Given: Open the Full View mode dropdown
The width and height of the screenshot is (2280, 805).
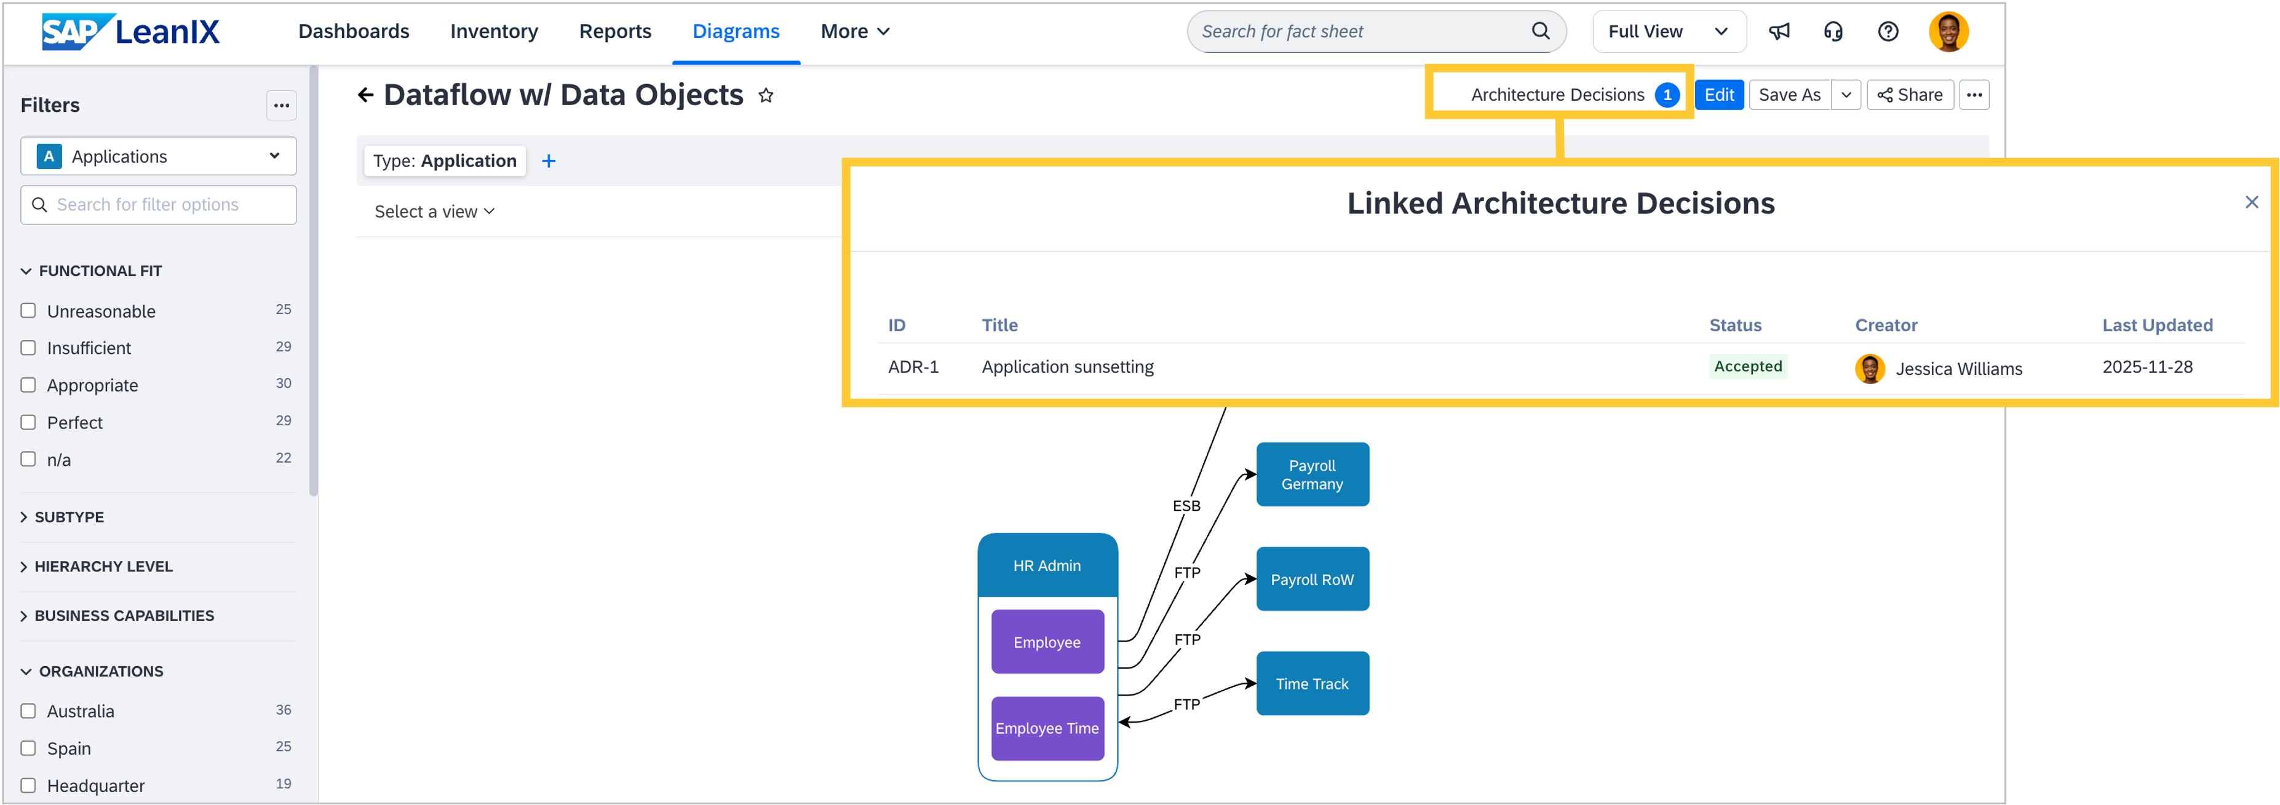Looking at the screenshot, I should point(1669,32).
